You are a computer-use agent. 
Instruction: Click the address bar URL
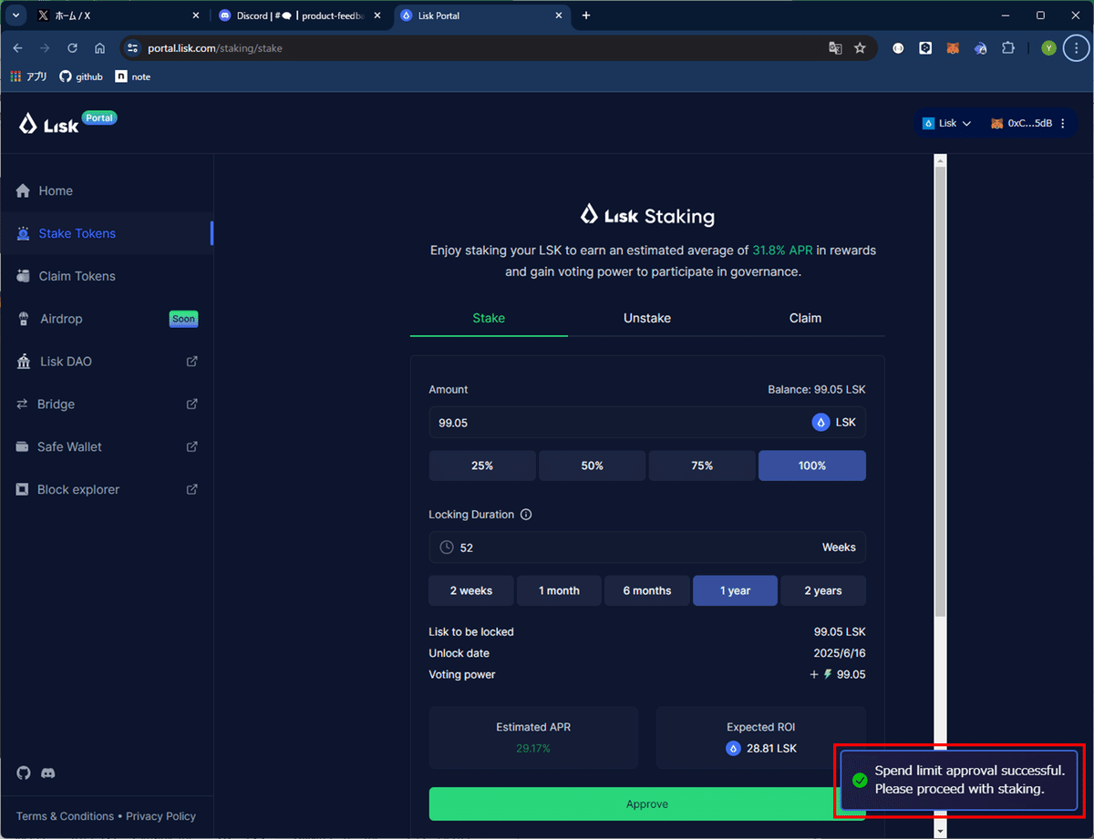click(215, 48)
